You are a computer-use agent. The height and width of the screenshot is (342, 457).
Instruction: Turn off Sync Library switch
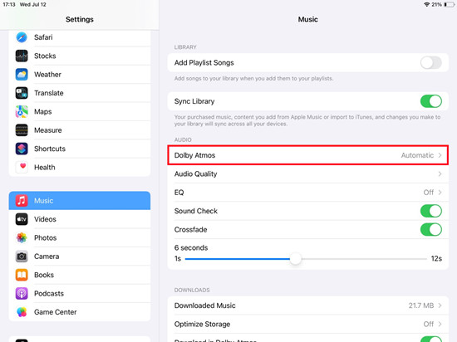(430, 101)
